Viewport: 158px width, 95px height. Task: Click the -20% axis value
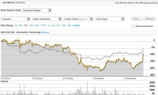pyautogui.click(x=152, y=68)
